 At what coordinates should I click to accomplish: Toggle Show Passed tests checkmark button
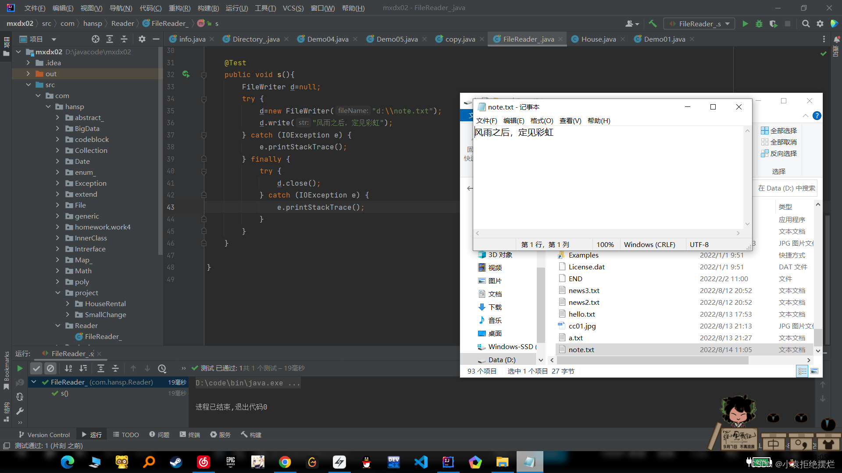point(36,368)
